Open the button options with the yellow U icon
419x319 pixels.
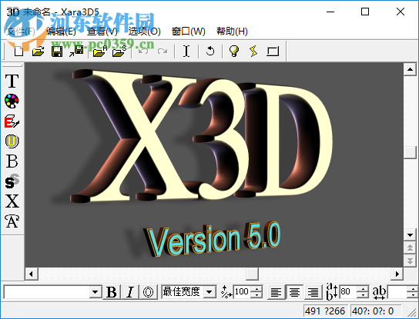(12, 141)
